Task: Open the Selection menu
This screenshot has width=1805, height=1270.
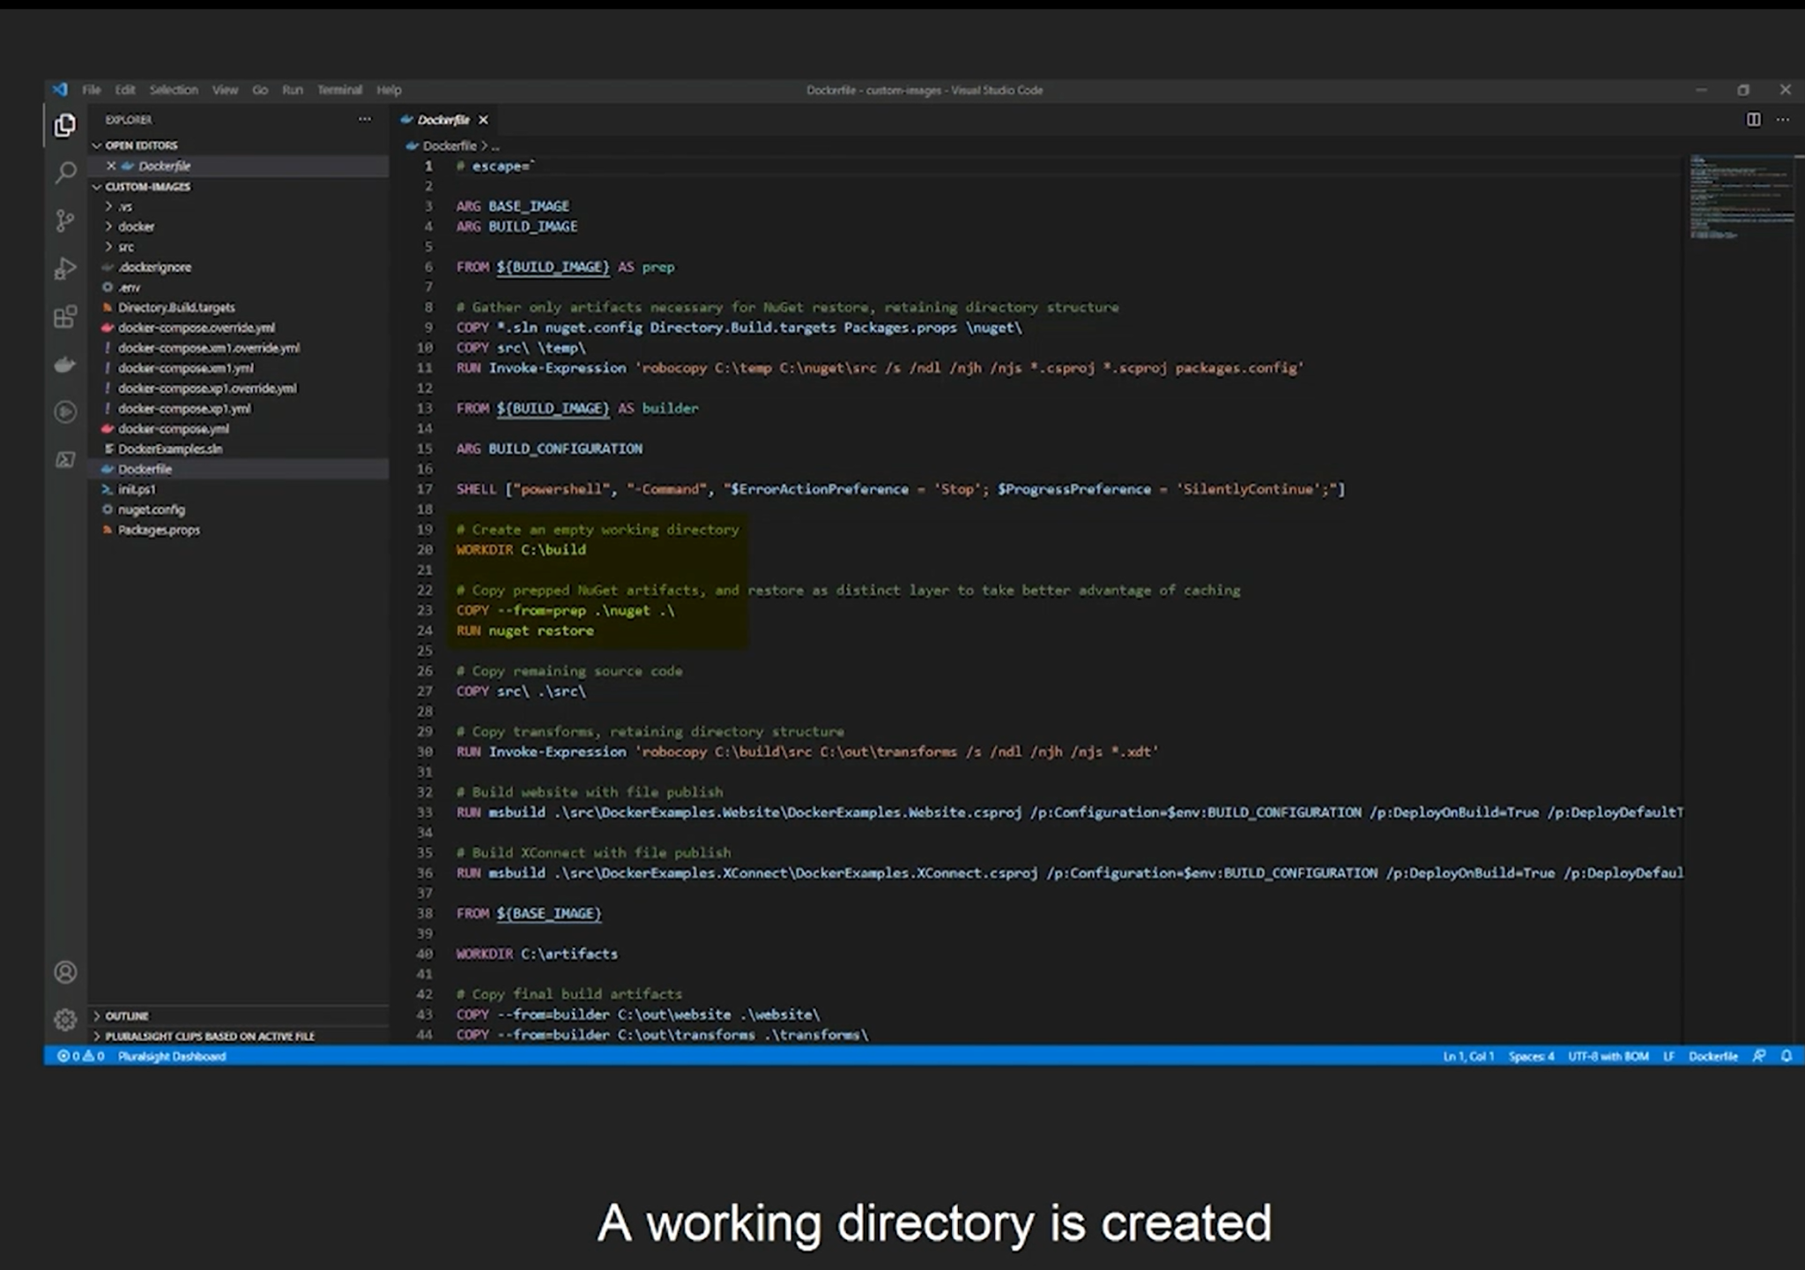Action: pos(174,90)
